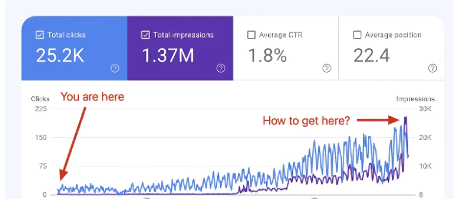This screenshot has width=454, height=199.
Task: Click the 22.4 average position value
Action: [372, 55]
